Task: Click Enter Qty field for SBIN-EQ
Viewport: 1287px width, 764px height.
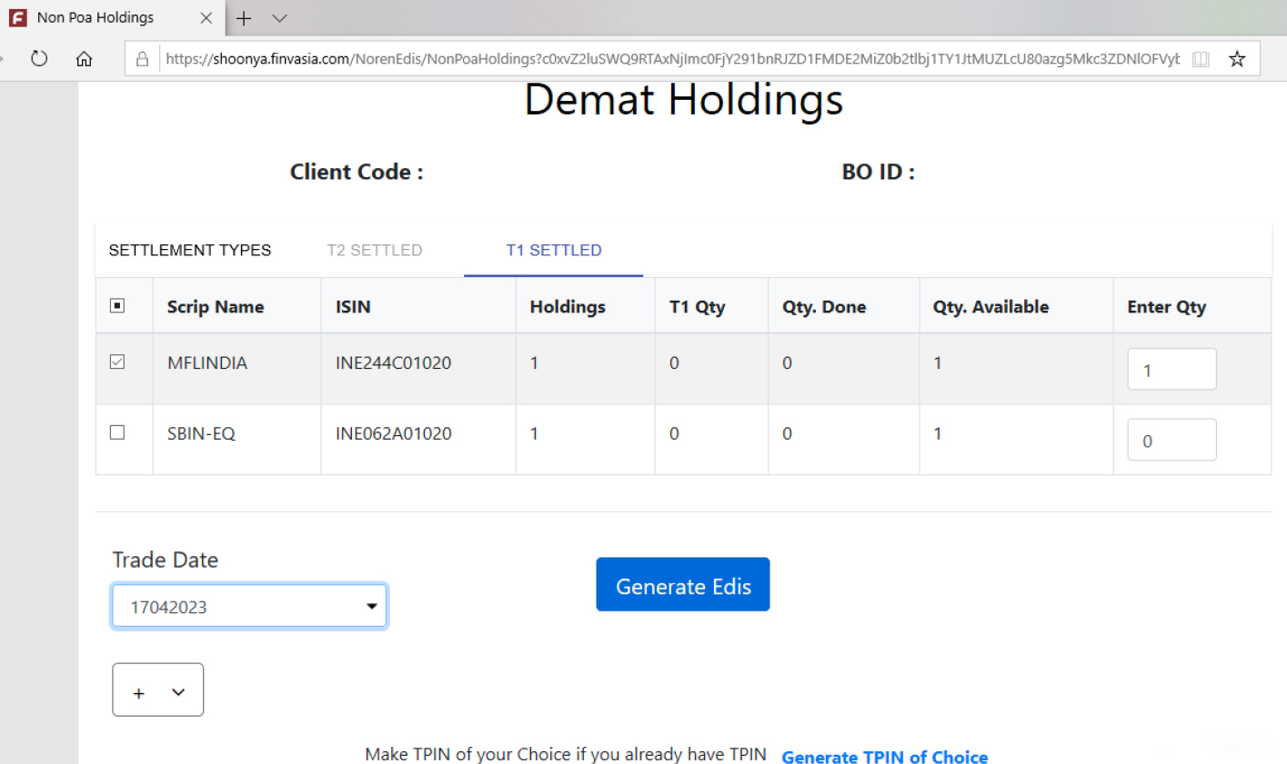Action: pyautogui.click(x=1171, y=440)
